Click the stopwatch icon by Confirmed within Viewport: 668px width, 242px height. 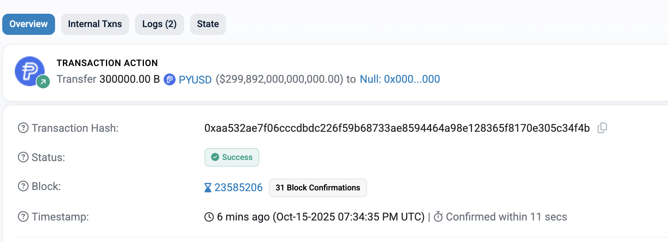(439, 217)
